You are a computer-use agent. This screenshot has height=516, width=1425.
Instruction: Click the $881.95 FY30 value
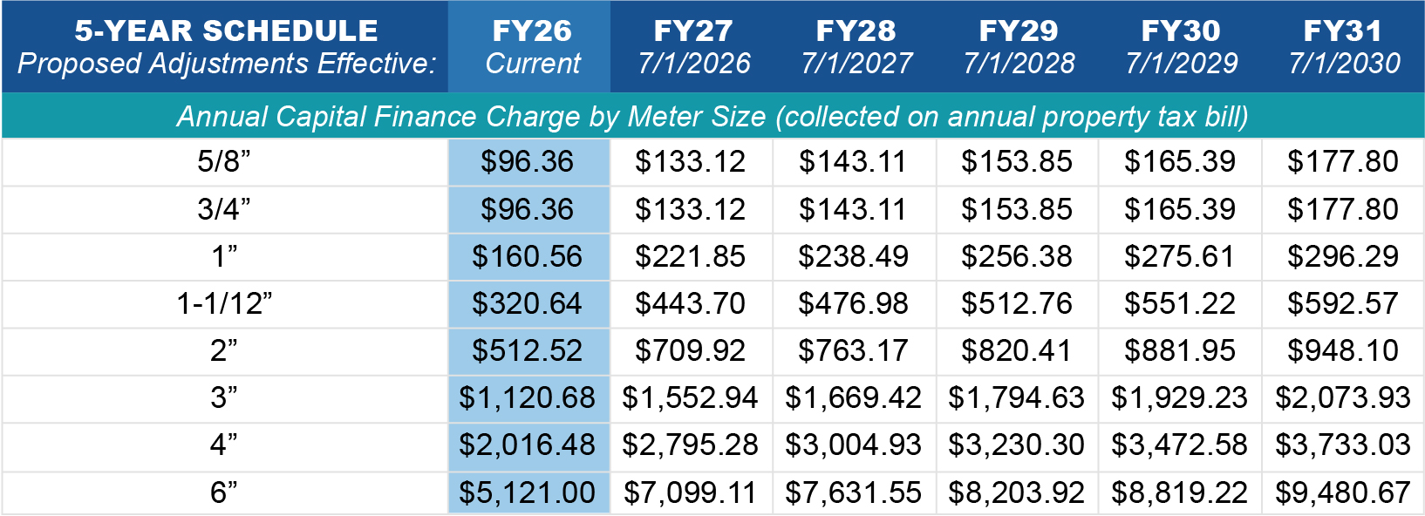pyautogui.click(x=1179, y=351)
